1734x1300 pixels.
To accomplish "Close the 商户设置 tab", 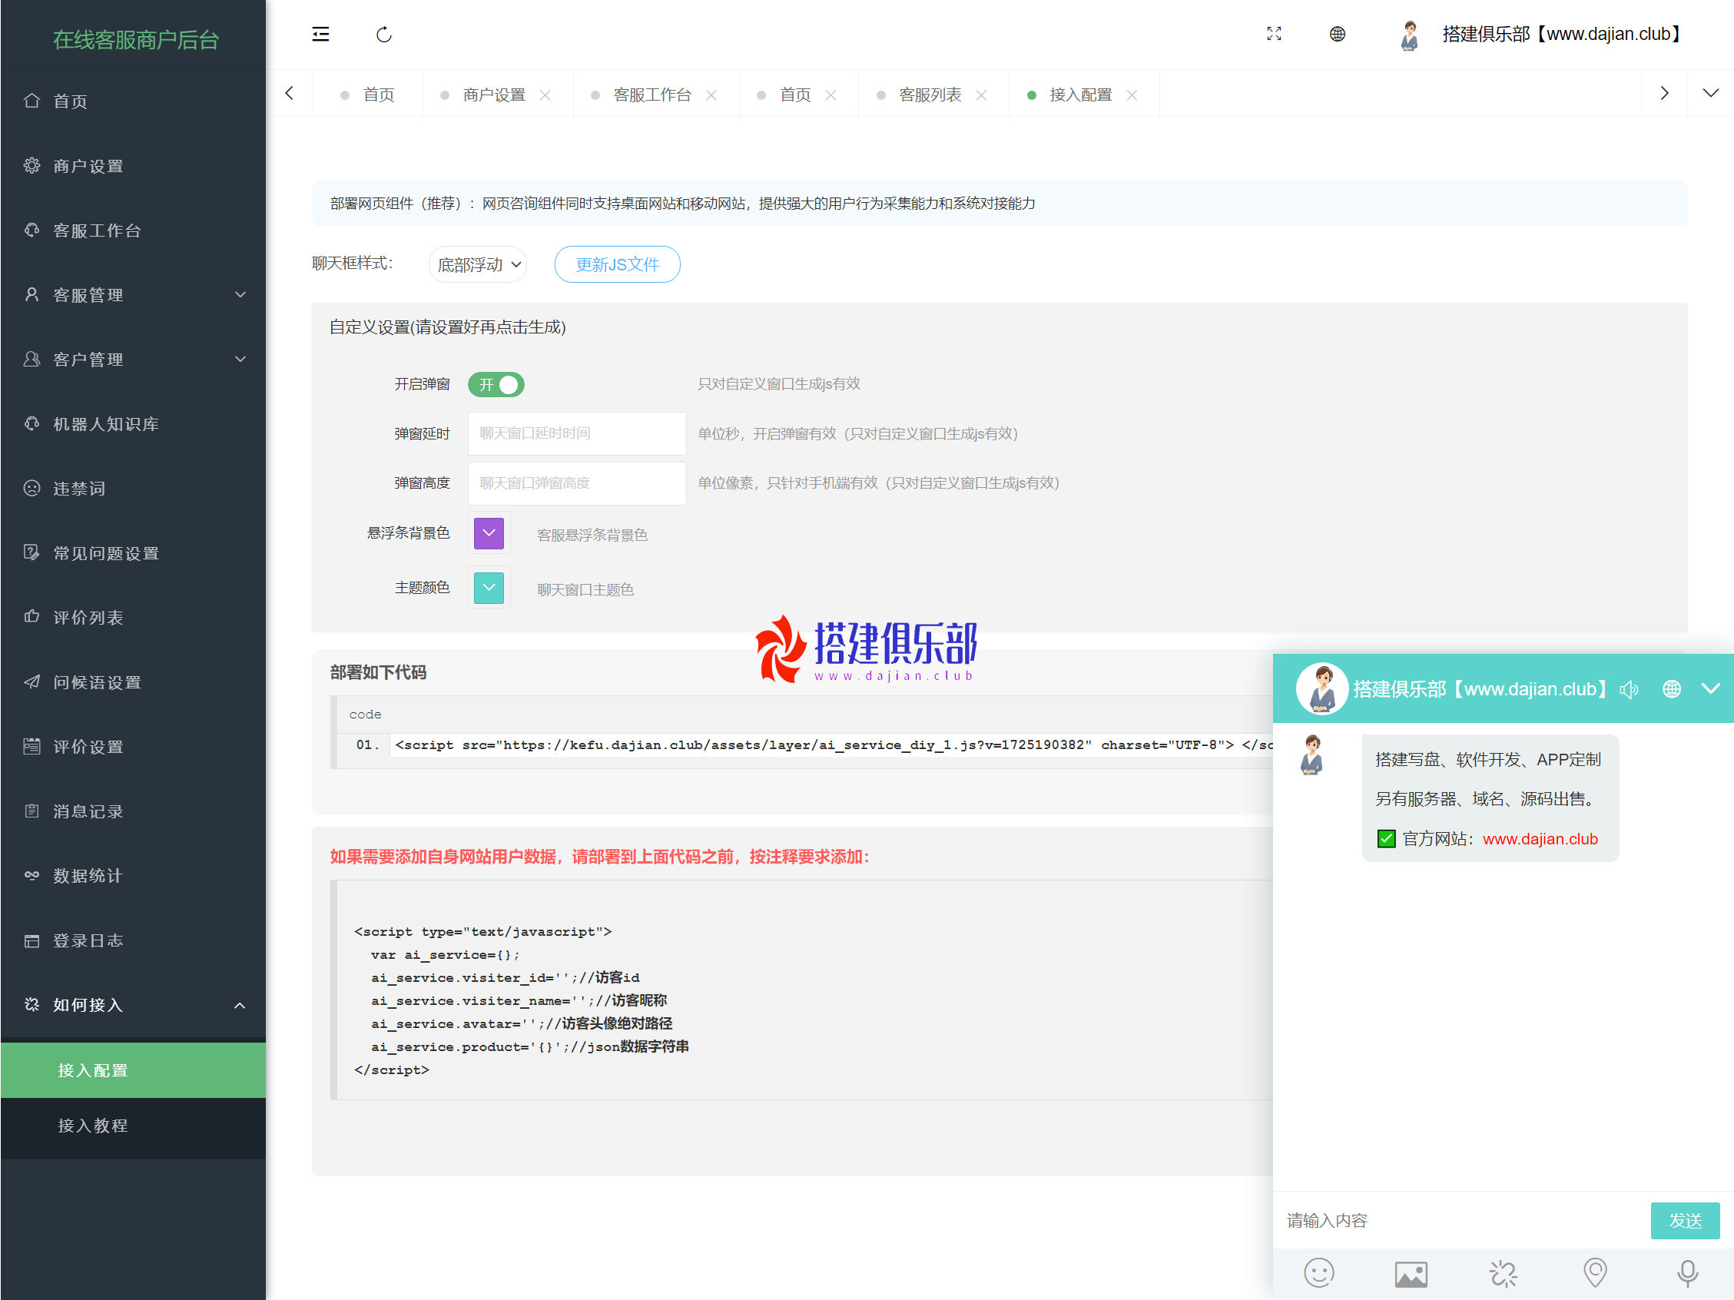I will point(545,95).
